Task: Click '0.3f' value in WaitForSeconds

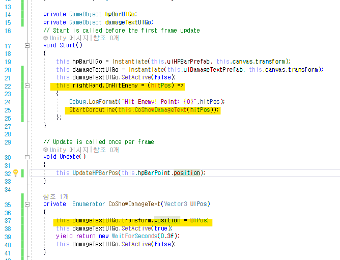Action: click(x=167, y=236)
